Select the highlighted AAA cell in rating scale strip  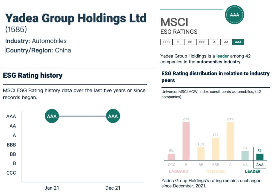click(x=238, y=42)
